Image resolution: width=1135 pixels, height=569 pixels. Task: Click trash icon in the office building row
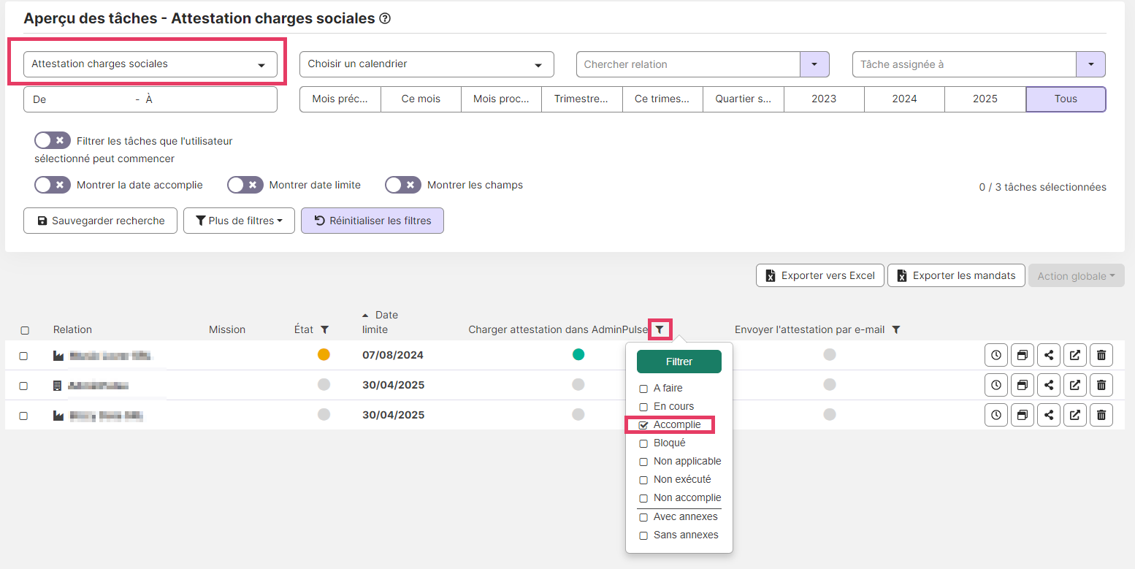point(1101,386)
